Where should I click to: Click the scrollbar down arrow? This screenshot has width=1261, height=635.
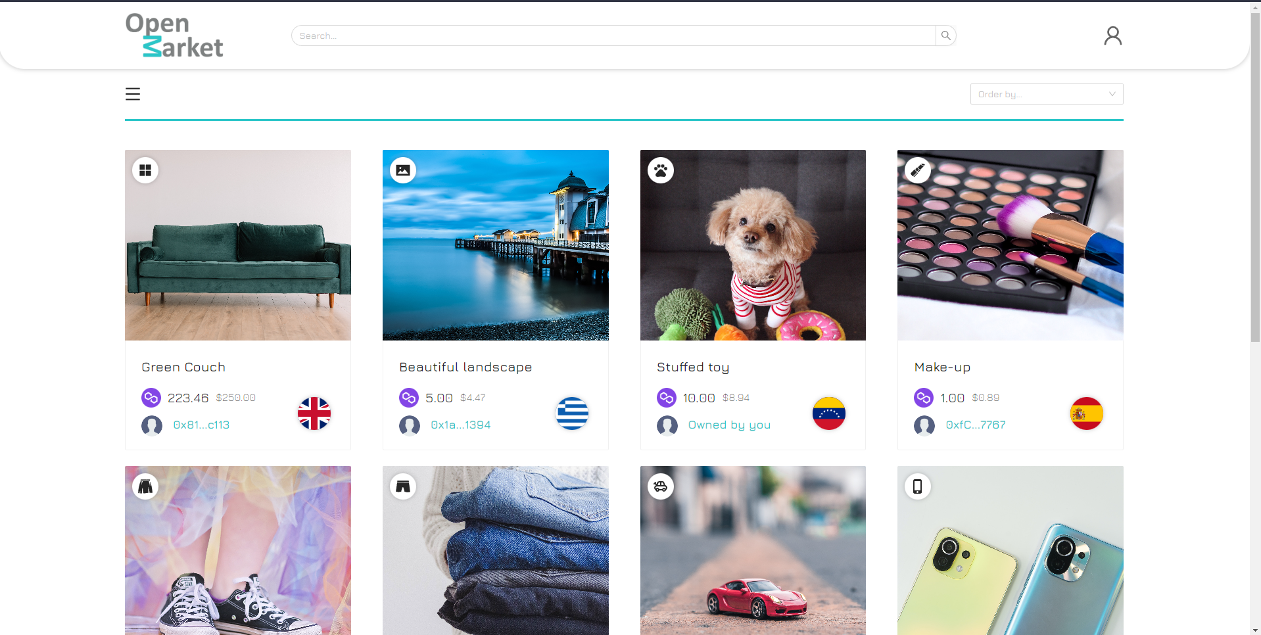coord(1255,630)
